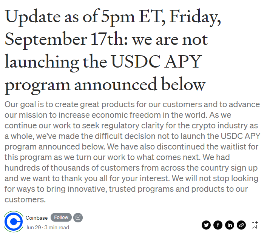Click 'September 17th' in the headline

[x=66, y=40]
